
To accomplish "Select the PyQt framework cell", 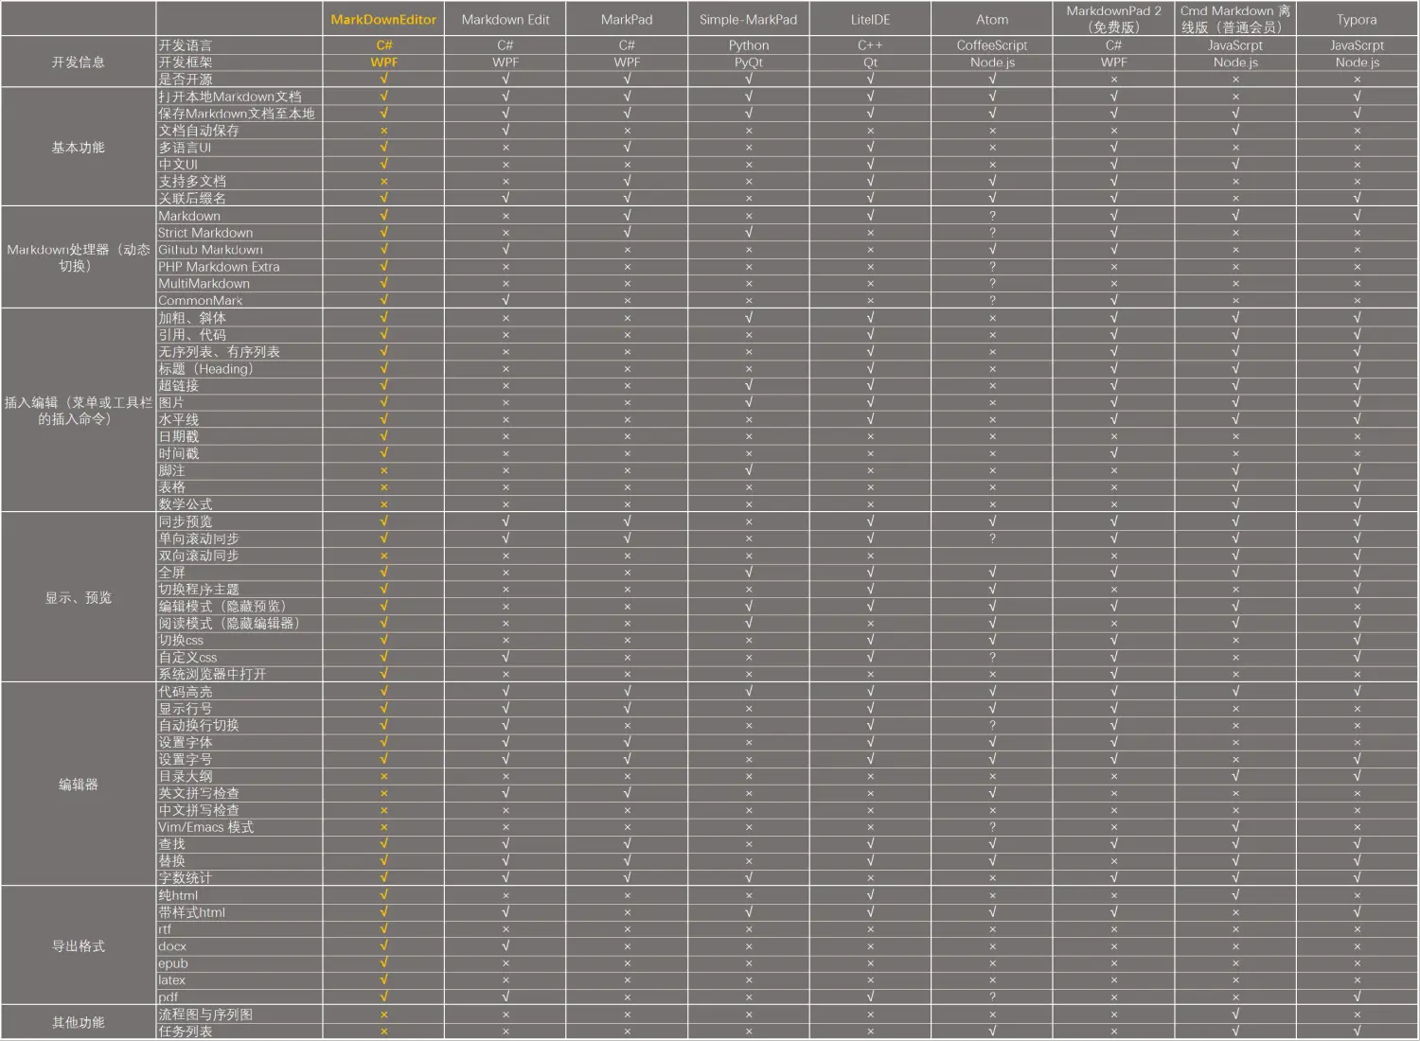I will pos(748,62).
